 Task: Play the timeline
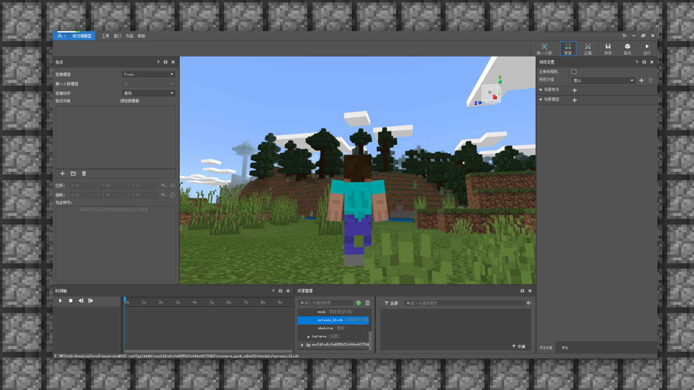click(60, 300)
